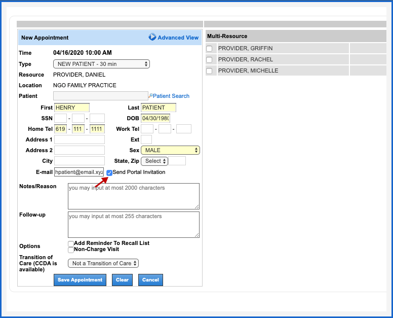
Task: Open the Transition of Care dropdown
Action: (x=103, y=263)
